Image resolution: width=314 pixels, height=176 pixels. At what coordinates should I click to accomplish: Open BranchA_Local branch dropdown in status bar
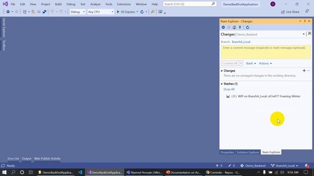point(285,166)
